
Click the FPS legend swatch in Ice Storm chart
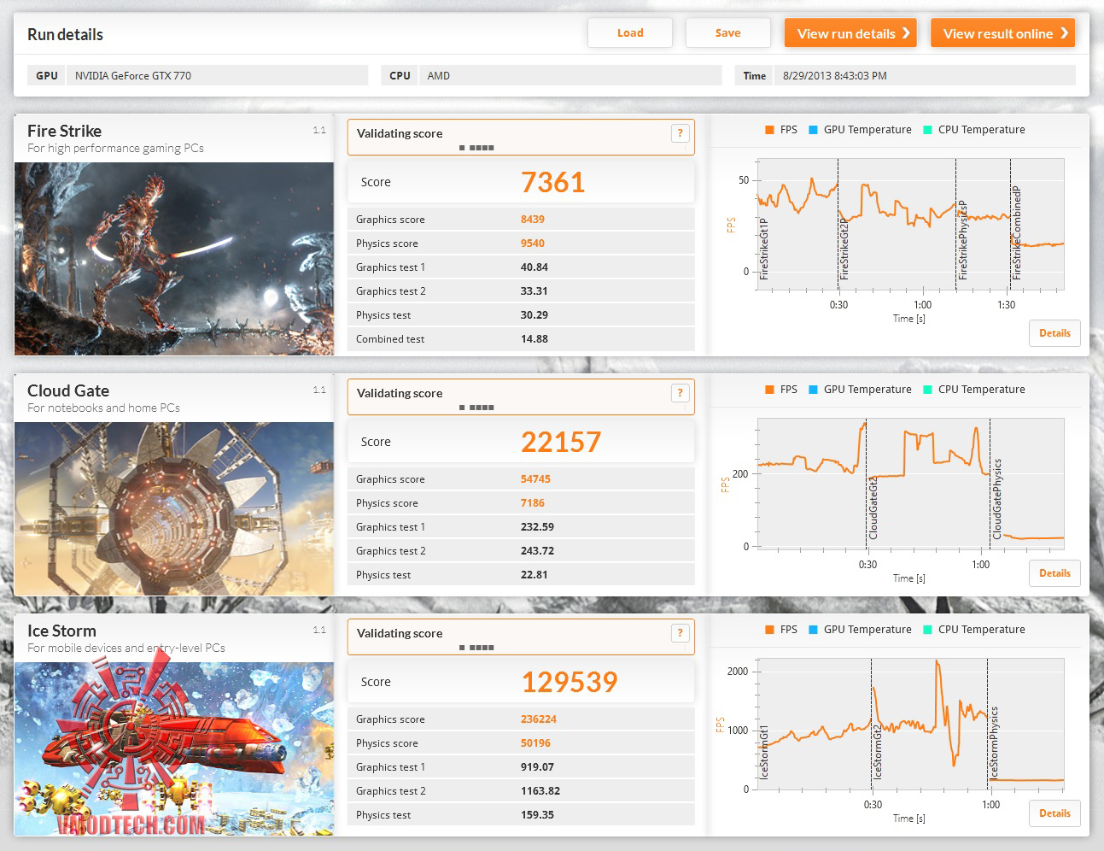coord(769,630)
